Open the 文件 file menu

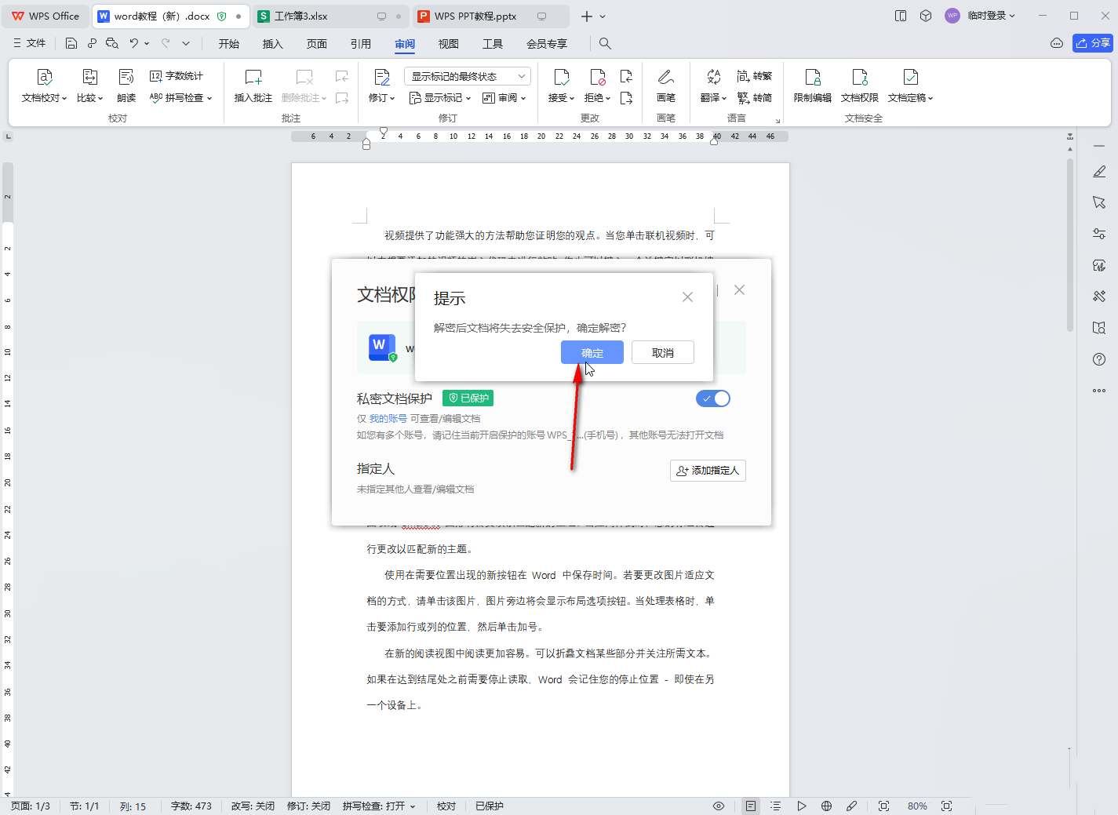[x=30, y=43]
